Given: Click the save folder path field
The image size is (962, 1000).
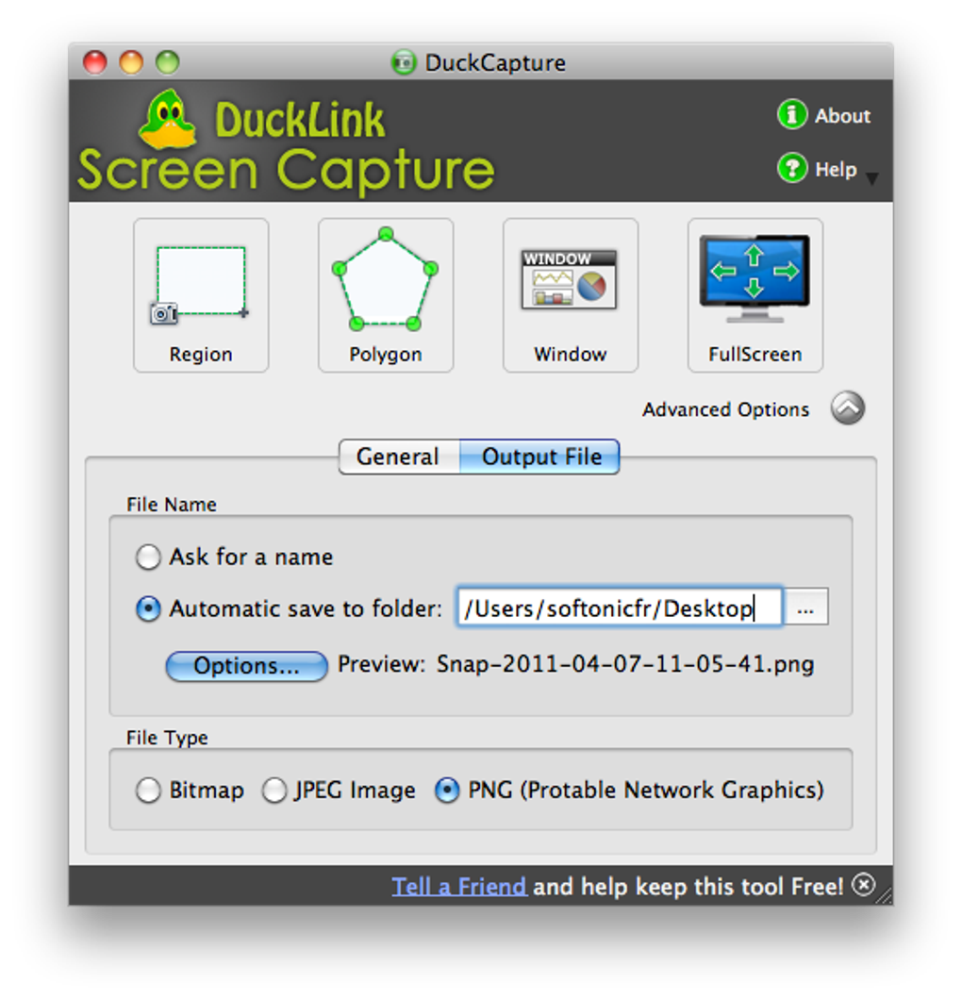Looking at the screenshot, I should pyautogui.click(x=619, y=608).
